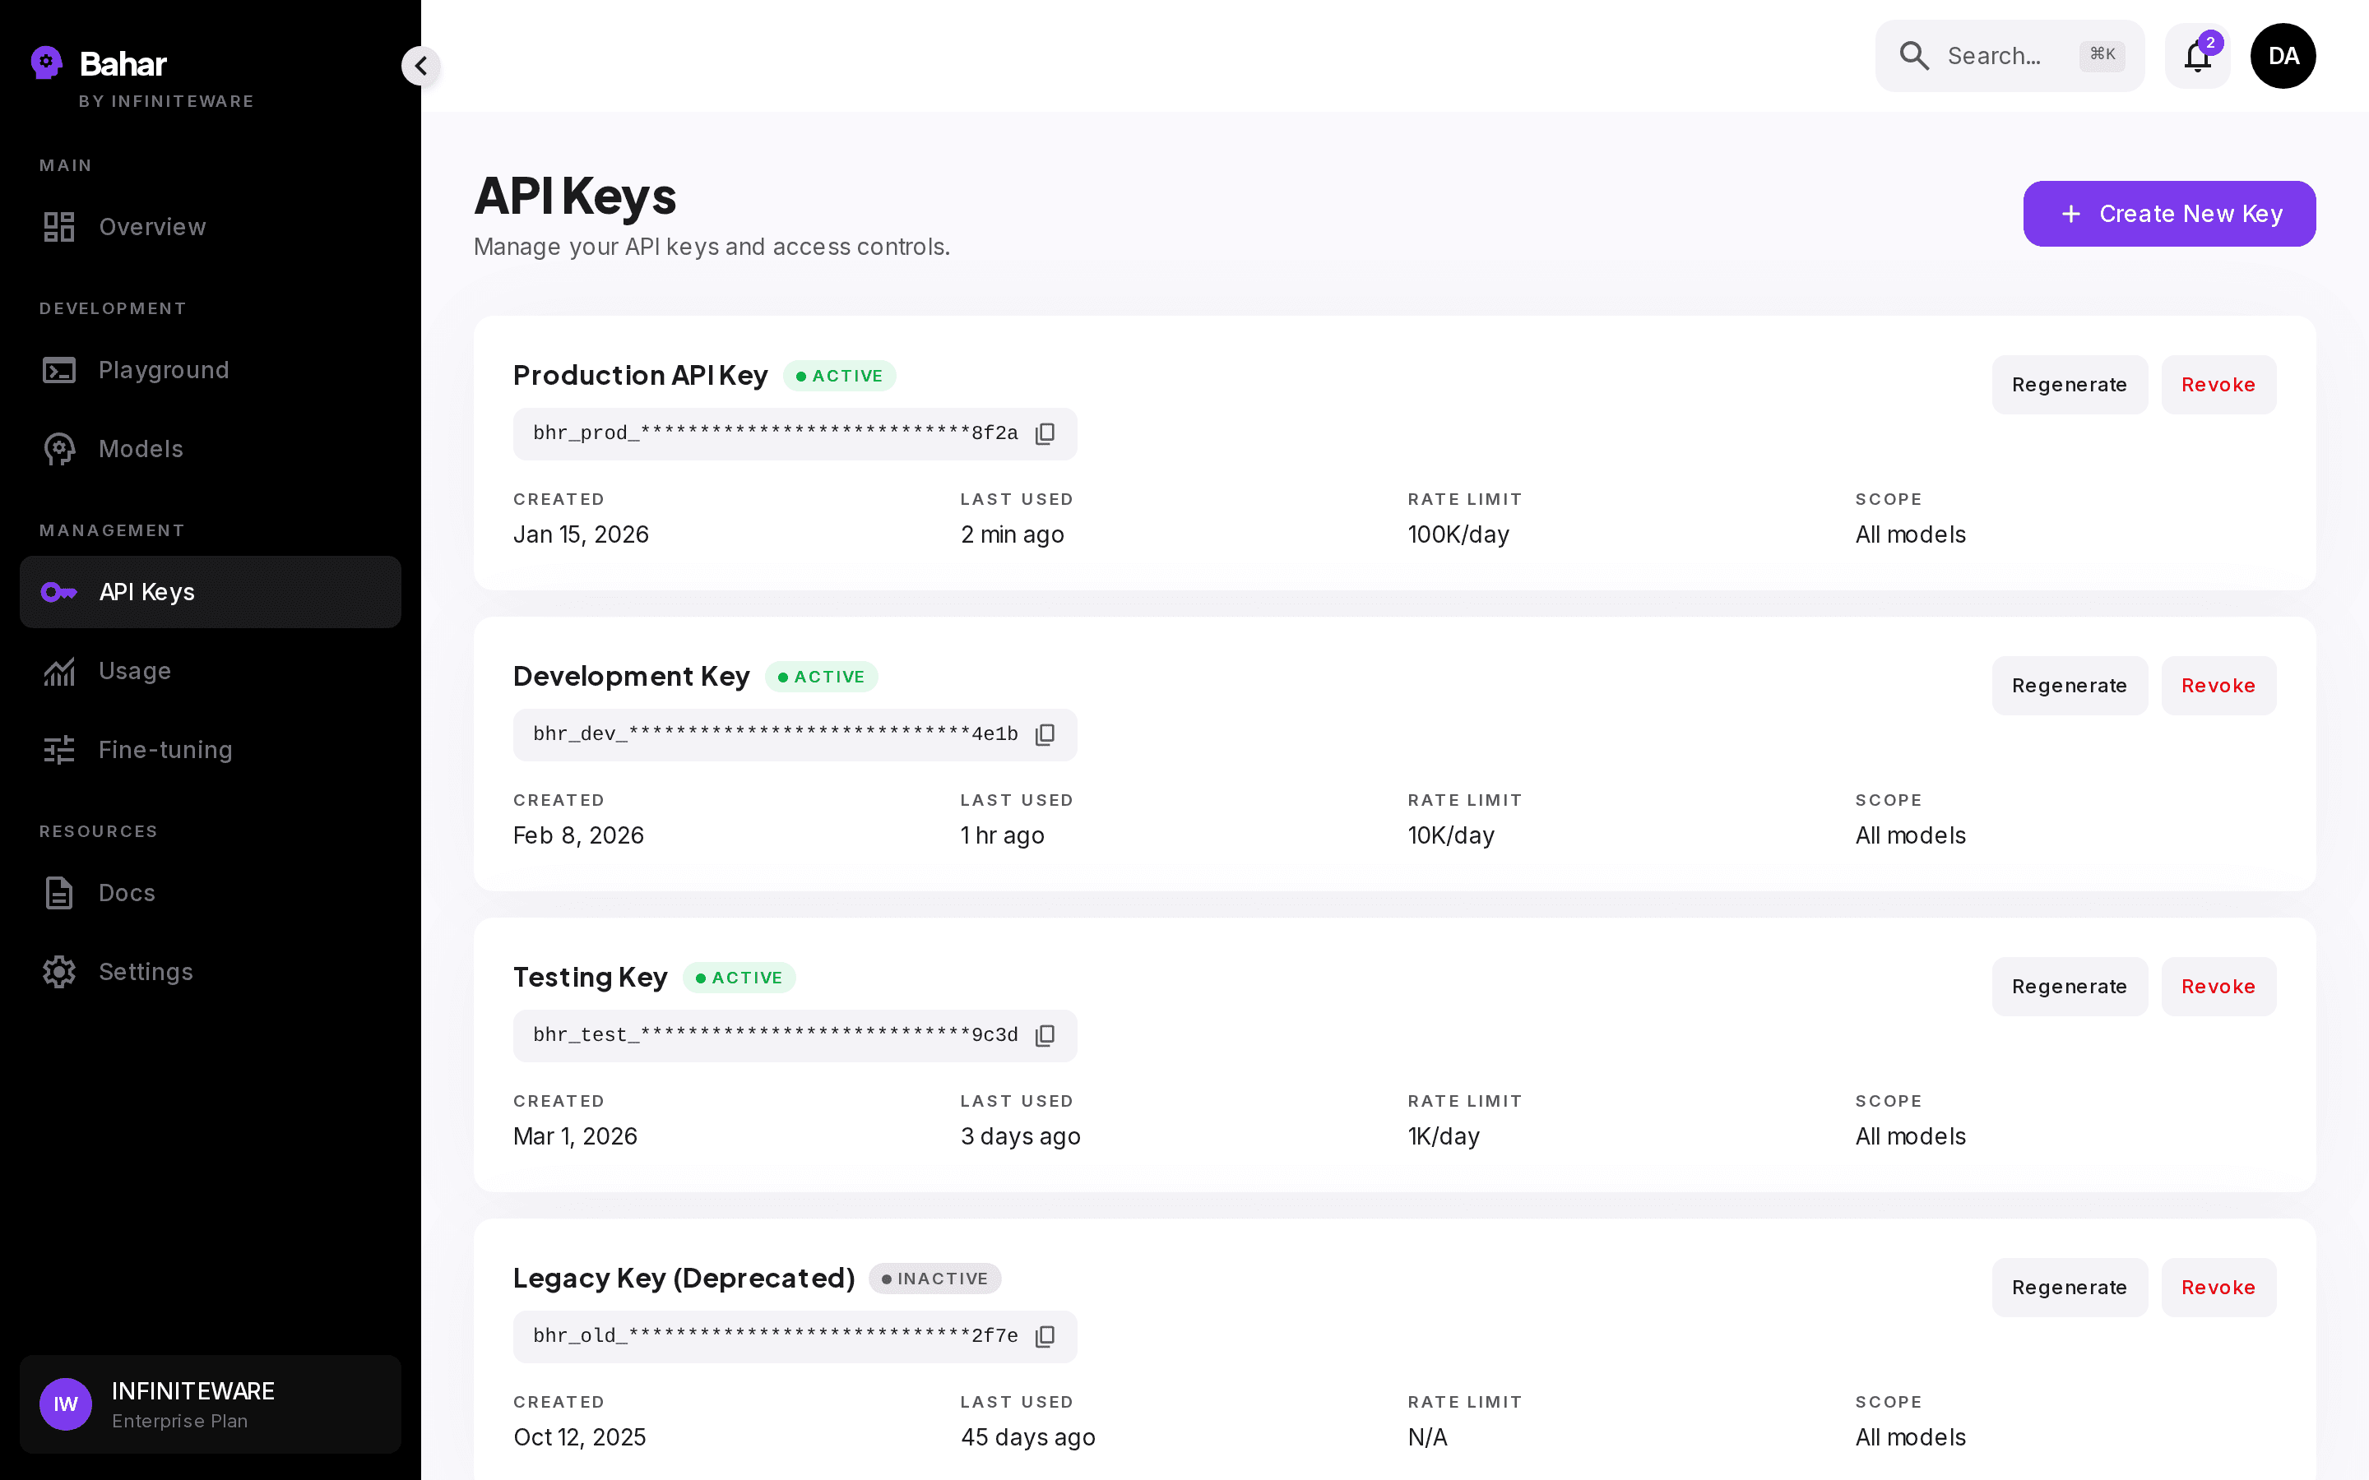Revoke the Development Key
This screenshot has height=1480, width=2369.
tap(2218, 685)
